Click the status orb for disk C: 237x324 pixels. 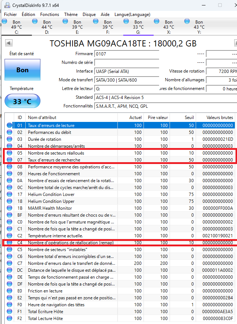coord(5,21)
